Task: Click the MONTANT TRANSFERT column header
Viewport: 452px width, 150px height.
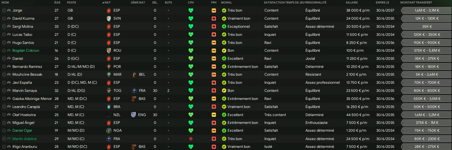Action: 416,2
